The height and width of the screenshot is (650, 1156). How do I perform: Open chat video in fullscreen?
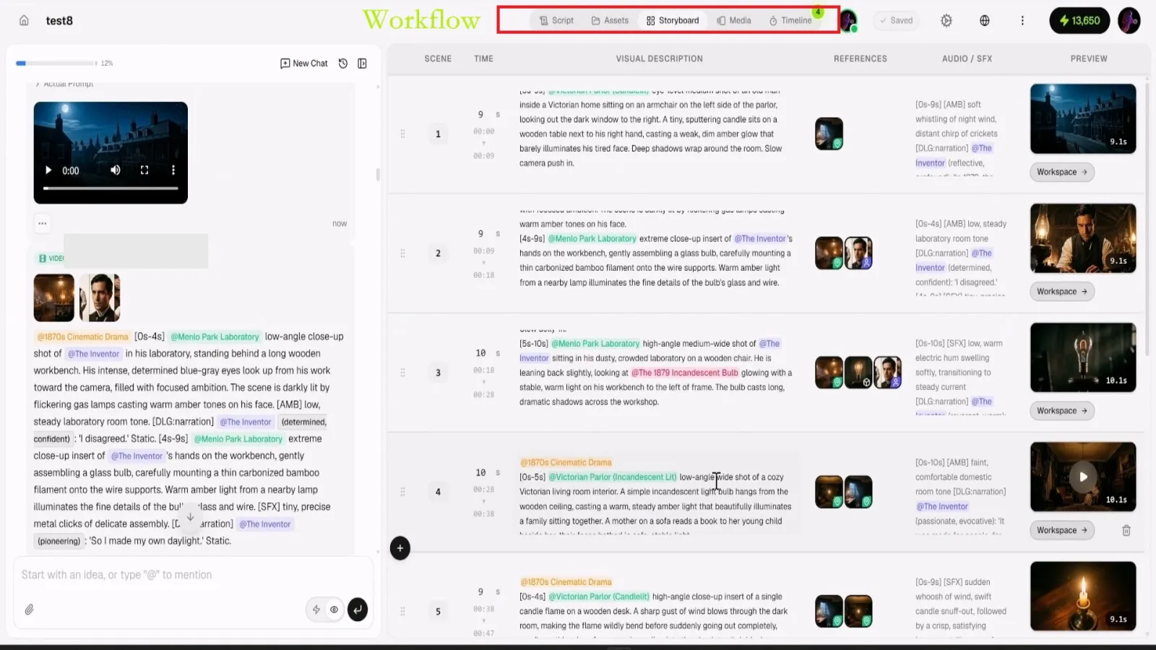coord(144,170)
